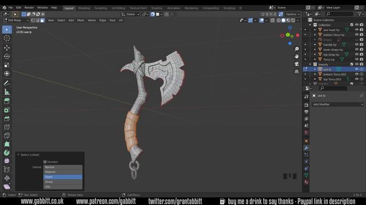
Task: Choose Material as the delimit option
Action: pyautogui.click(x=63, y=172)
